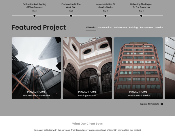This screenshot has width=175, height=131.
Task: Select the Renovations filter tab
Action: point(146,27)
